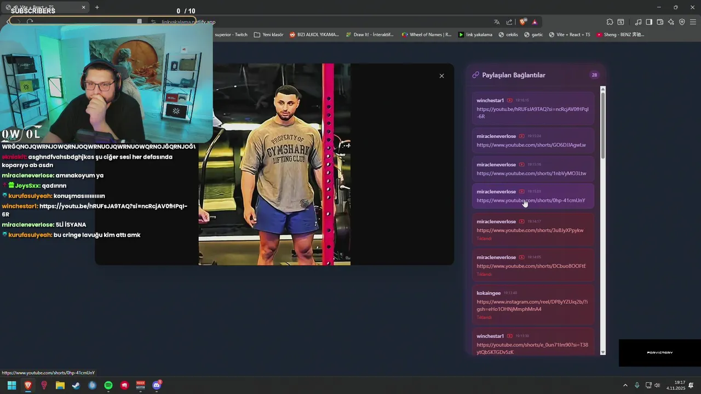Click the Tıklandı label under shorts/3uBJyXPpykw
The width and height of the screenshot is (701, 394).
484,239
